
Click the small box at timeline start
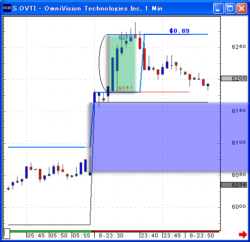(7, 233)
